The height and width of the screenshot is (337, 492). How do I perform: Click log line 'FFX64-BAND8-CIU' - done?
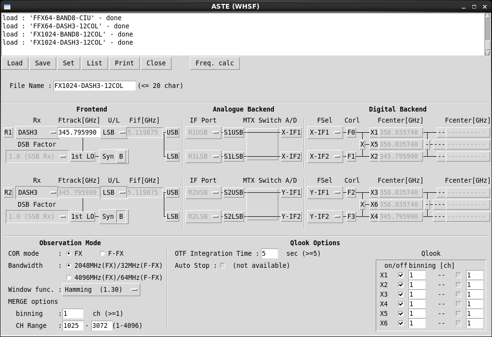[62, 18]
